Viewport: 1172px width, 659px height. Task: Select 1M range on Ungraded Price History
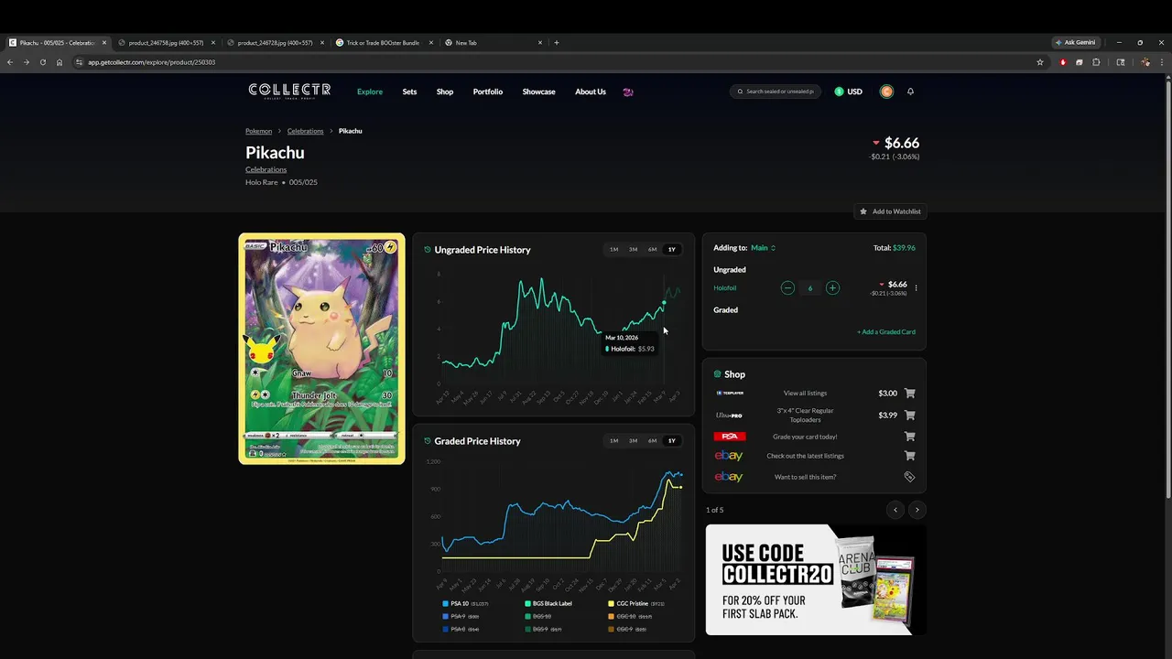(613, 250)
